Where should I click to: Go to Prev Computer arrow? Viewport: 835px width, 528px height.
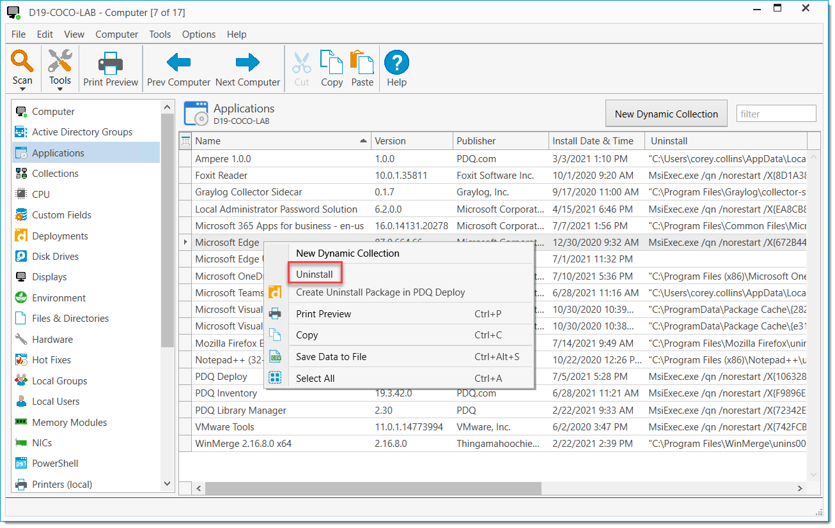pos(178,62)
